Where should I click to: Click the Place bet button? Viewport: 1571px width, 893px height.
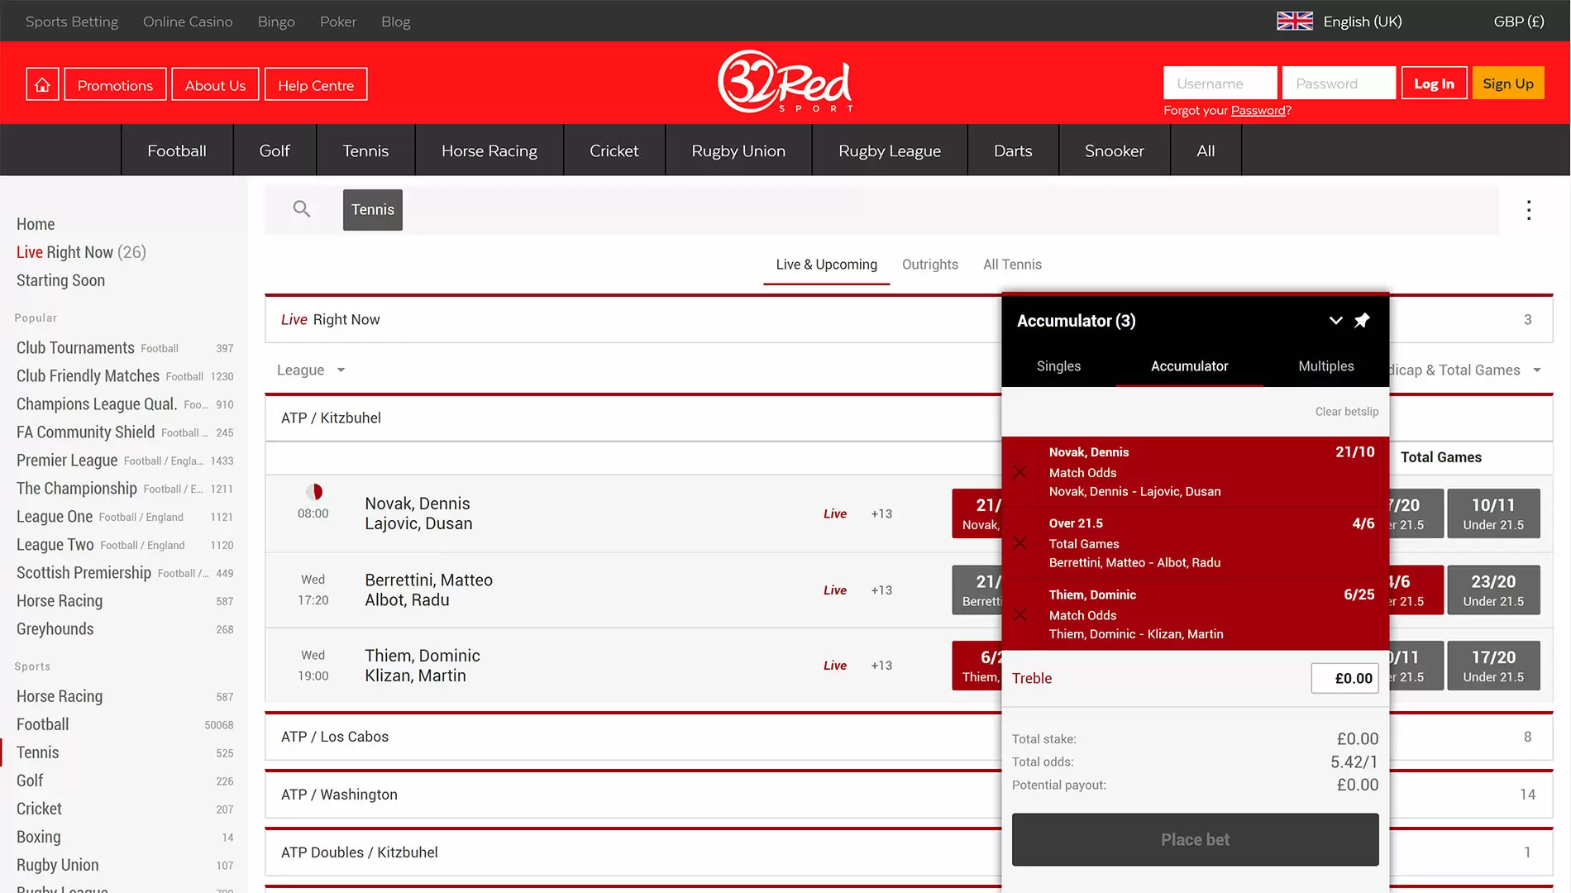pyautogui.click(x=1195, y=839)
